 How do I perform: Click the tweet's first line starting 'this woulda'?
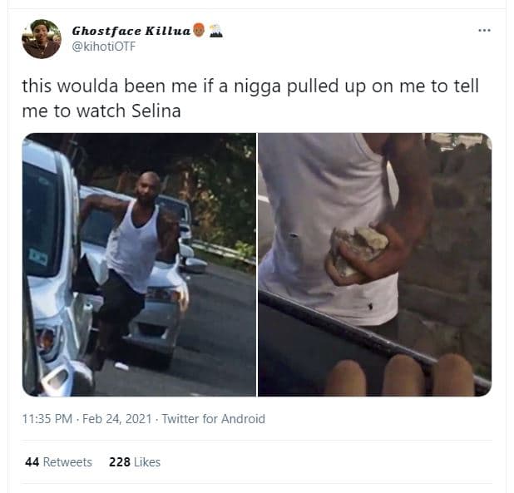[x=250, y=86]
